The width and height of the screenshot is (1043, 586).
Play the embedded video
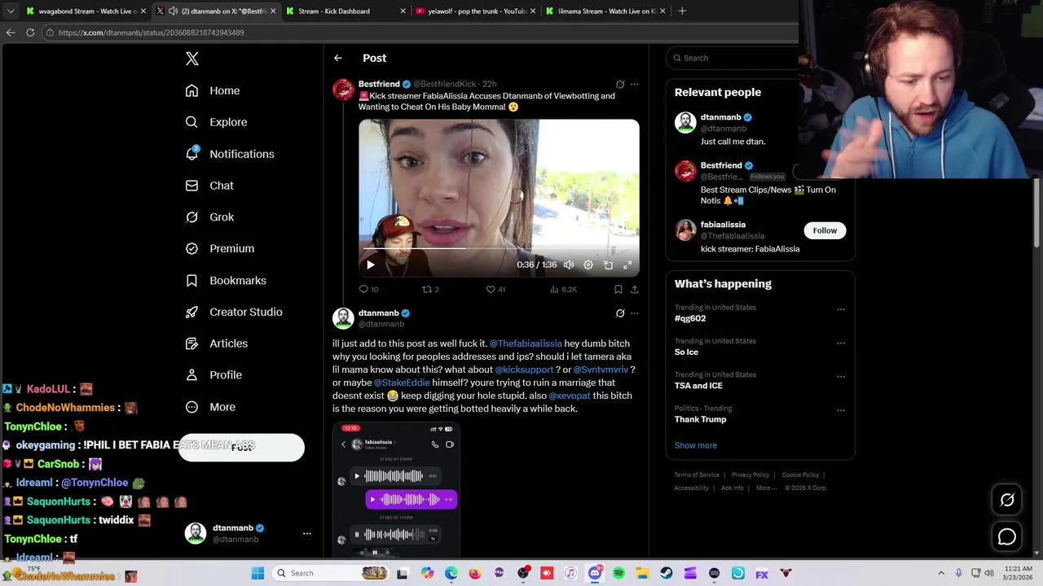coord(371,265)
